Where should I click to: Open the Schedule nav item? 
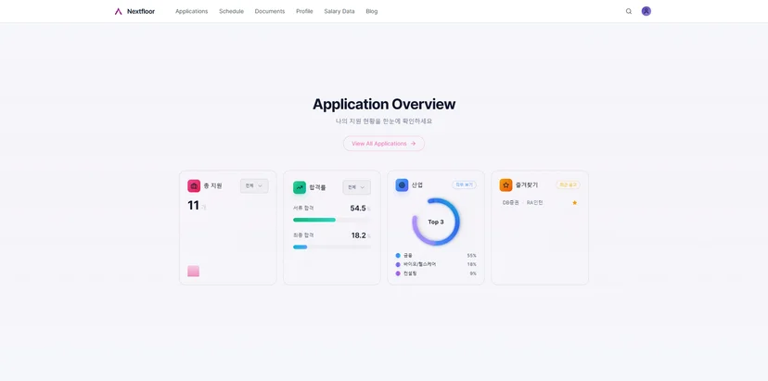[231, 11]
